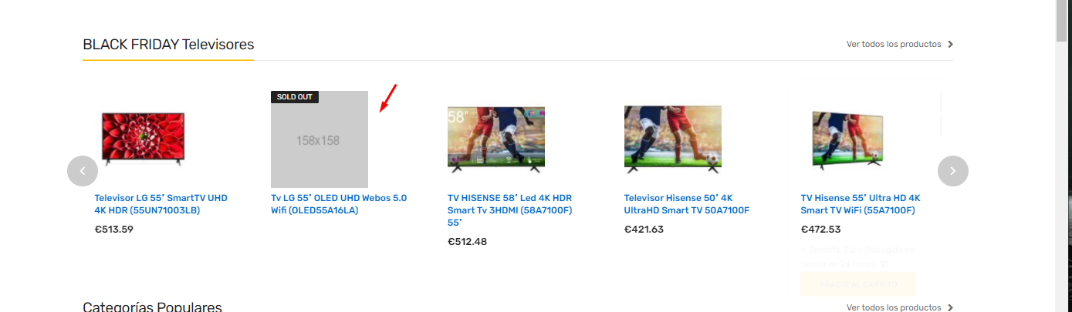
Task: Click the BLACK FRIDAY Televisores heading
Action: click(168, 45)
